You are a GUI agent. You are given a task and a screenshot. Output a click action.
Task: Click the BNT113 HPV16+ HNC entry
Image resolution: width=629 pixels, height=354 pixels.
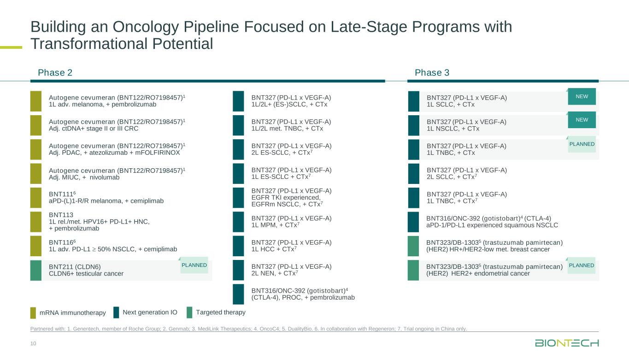(x=99, y=222)
